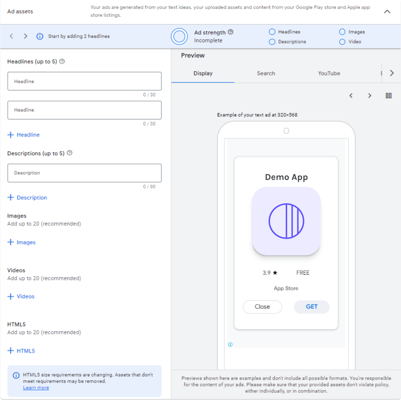Select the Video status indicator
This screenshot has width=401, height=400.
pos(342,42)
